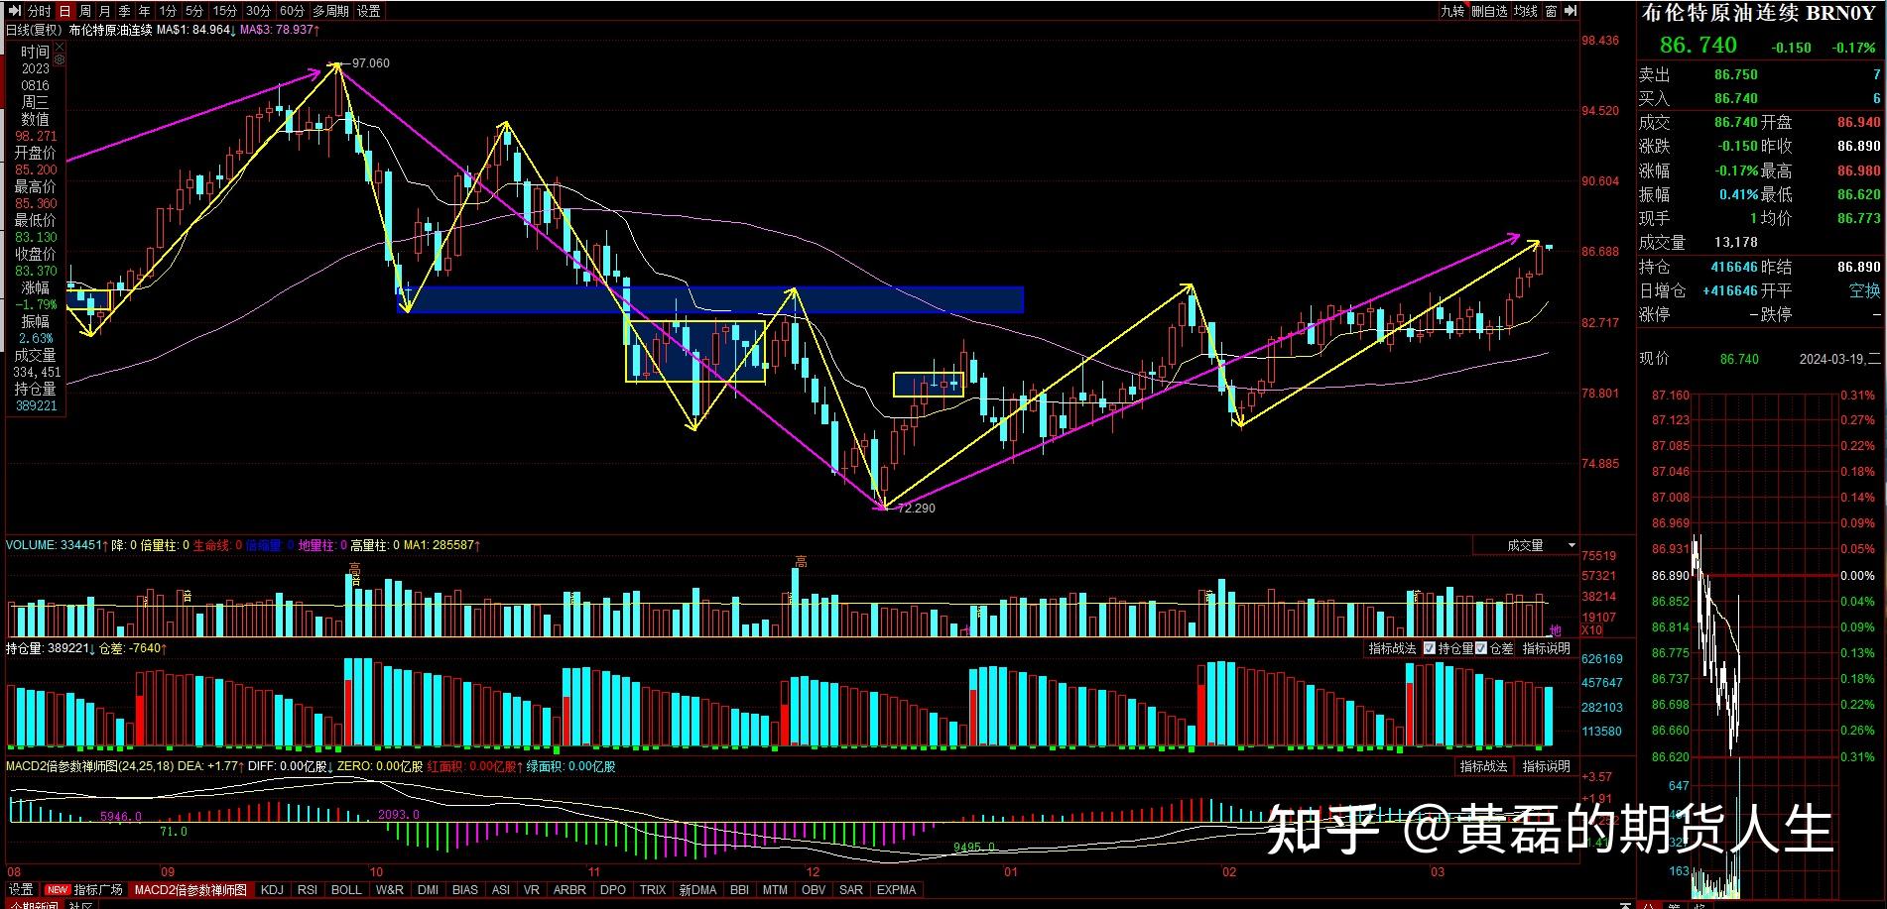Switch to the BIAS indicator
The width and height of the screenshot is (1887, 909).
click(x=465, y=889)
